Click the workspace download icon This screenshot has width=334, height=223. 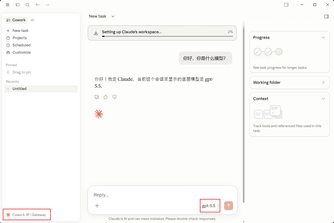pos(96,33)
